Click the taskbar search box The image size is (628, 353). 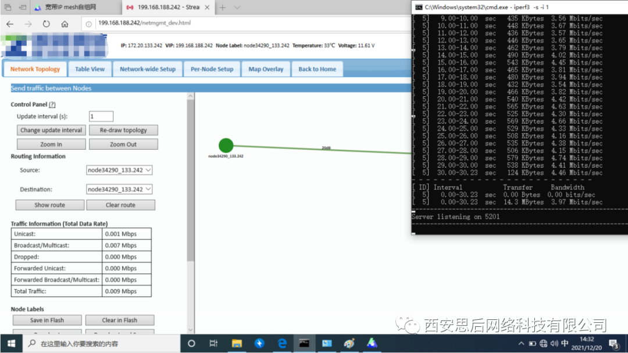[102, 343]
